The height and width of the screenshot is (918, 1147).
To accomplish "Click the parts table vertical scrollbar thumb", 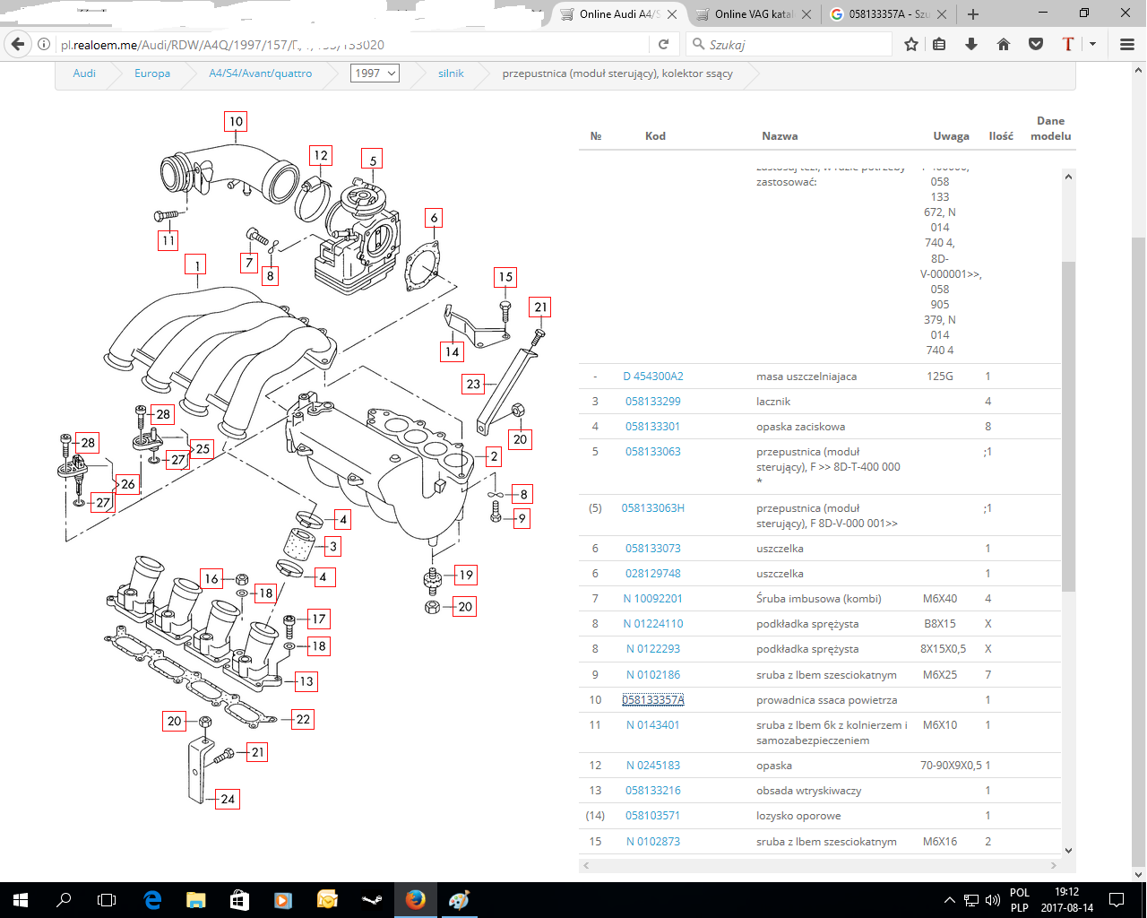I will (1068, 426).
